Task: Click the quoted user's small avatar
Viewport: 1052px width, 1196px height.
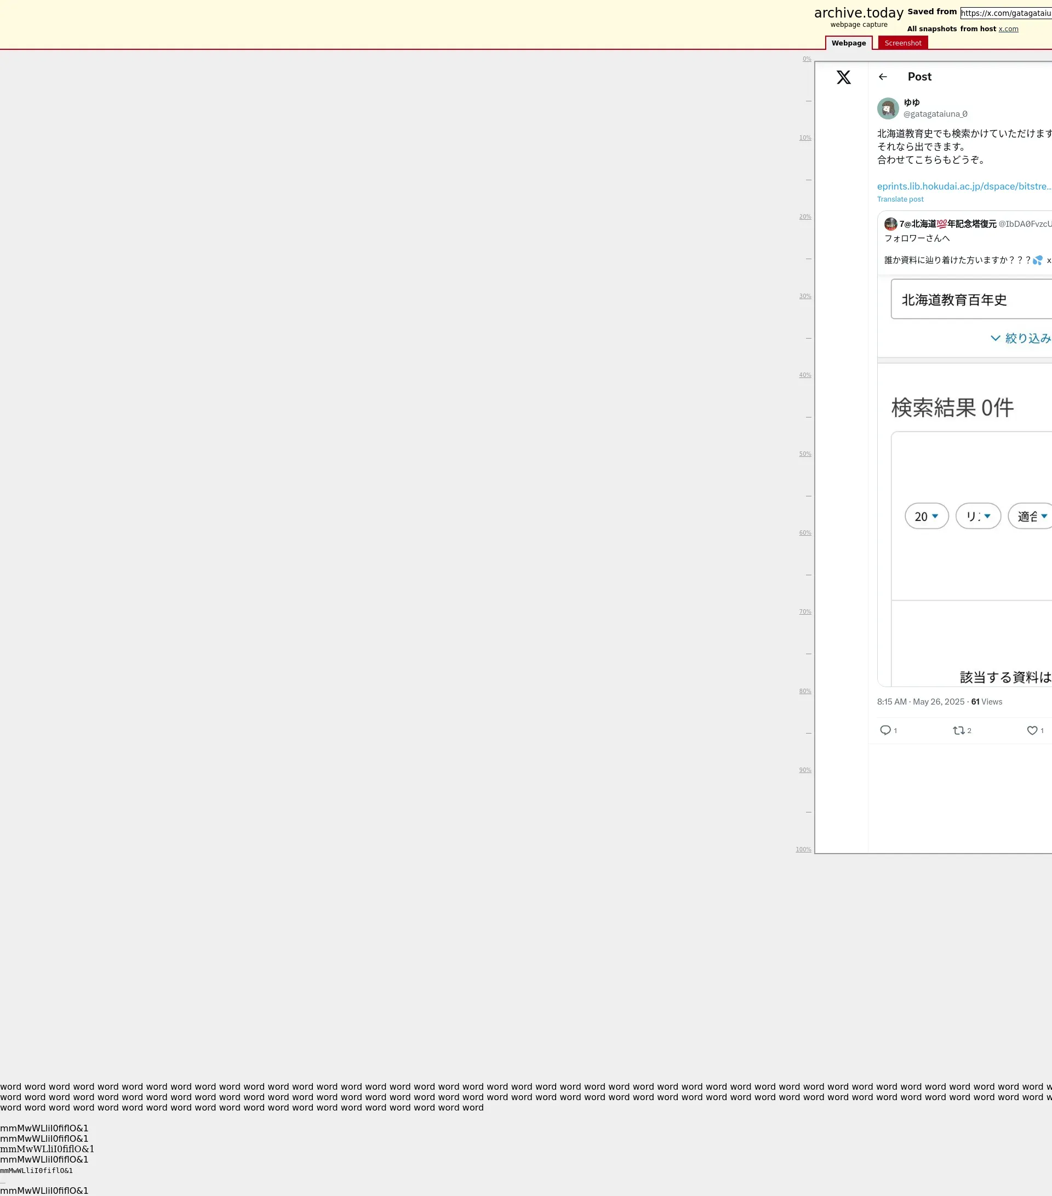Action: [x=890, y=224]
